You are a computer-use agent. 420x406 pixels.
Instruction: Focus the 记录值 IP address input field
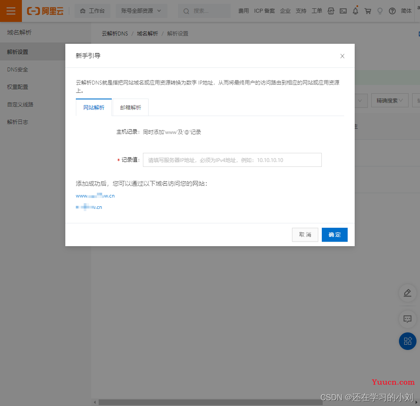coord(232,160)
